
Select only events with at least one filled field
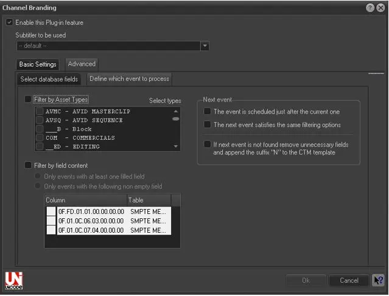tap(39, 176)
